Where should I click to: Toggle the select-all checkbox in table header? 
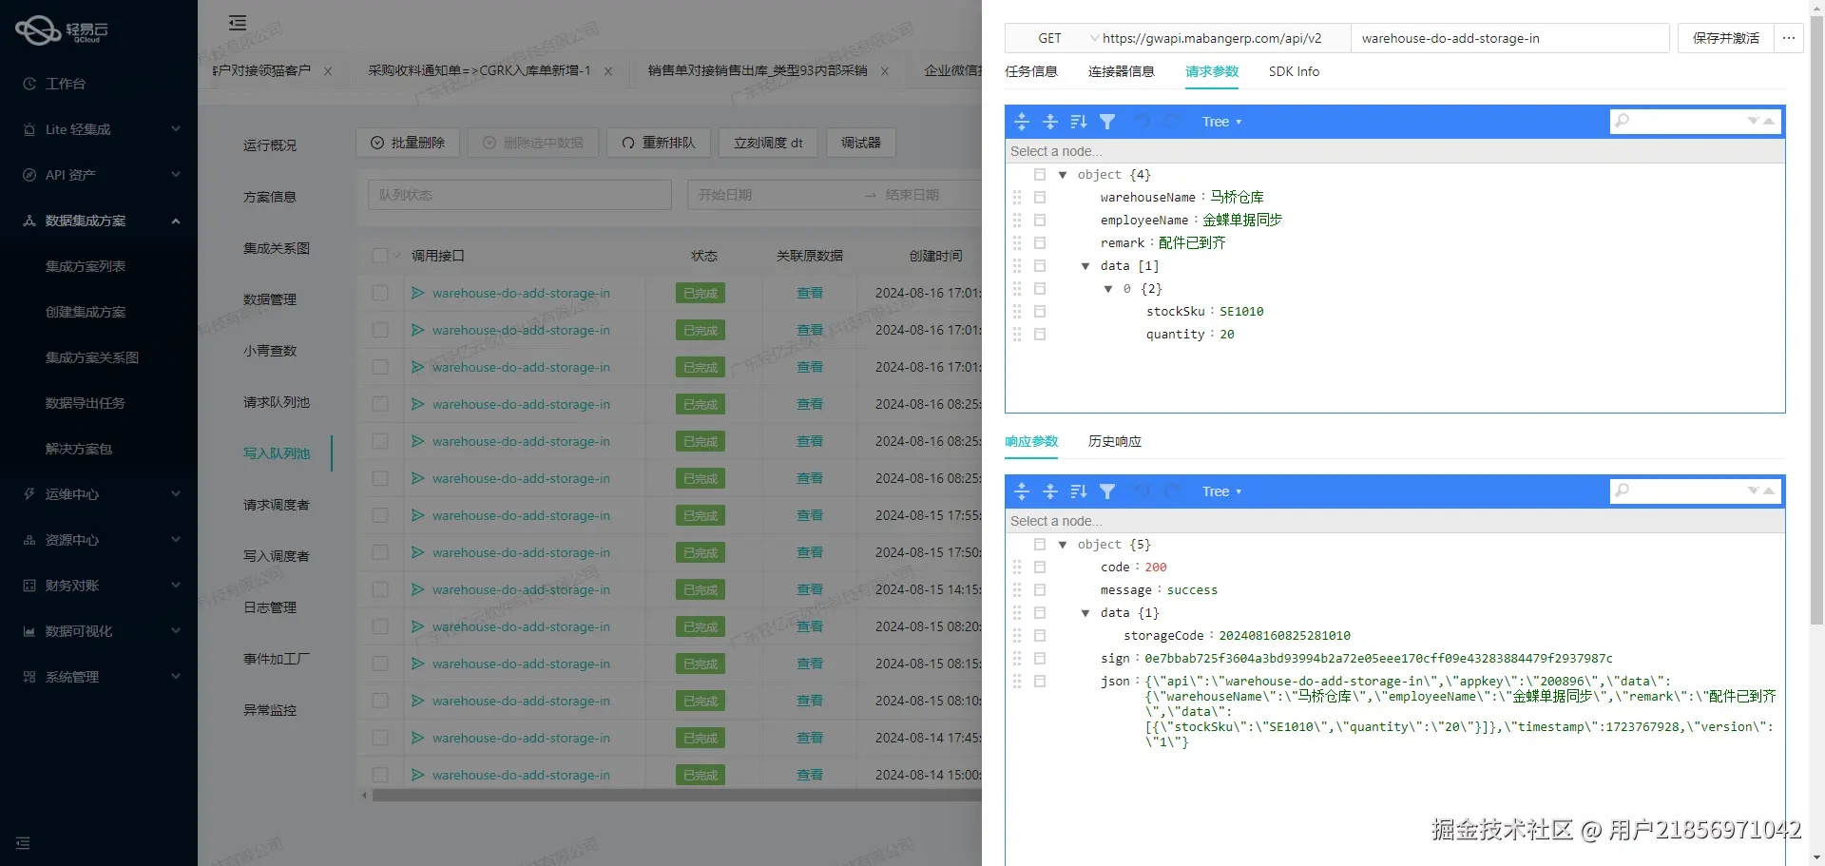pos(380,256)
